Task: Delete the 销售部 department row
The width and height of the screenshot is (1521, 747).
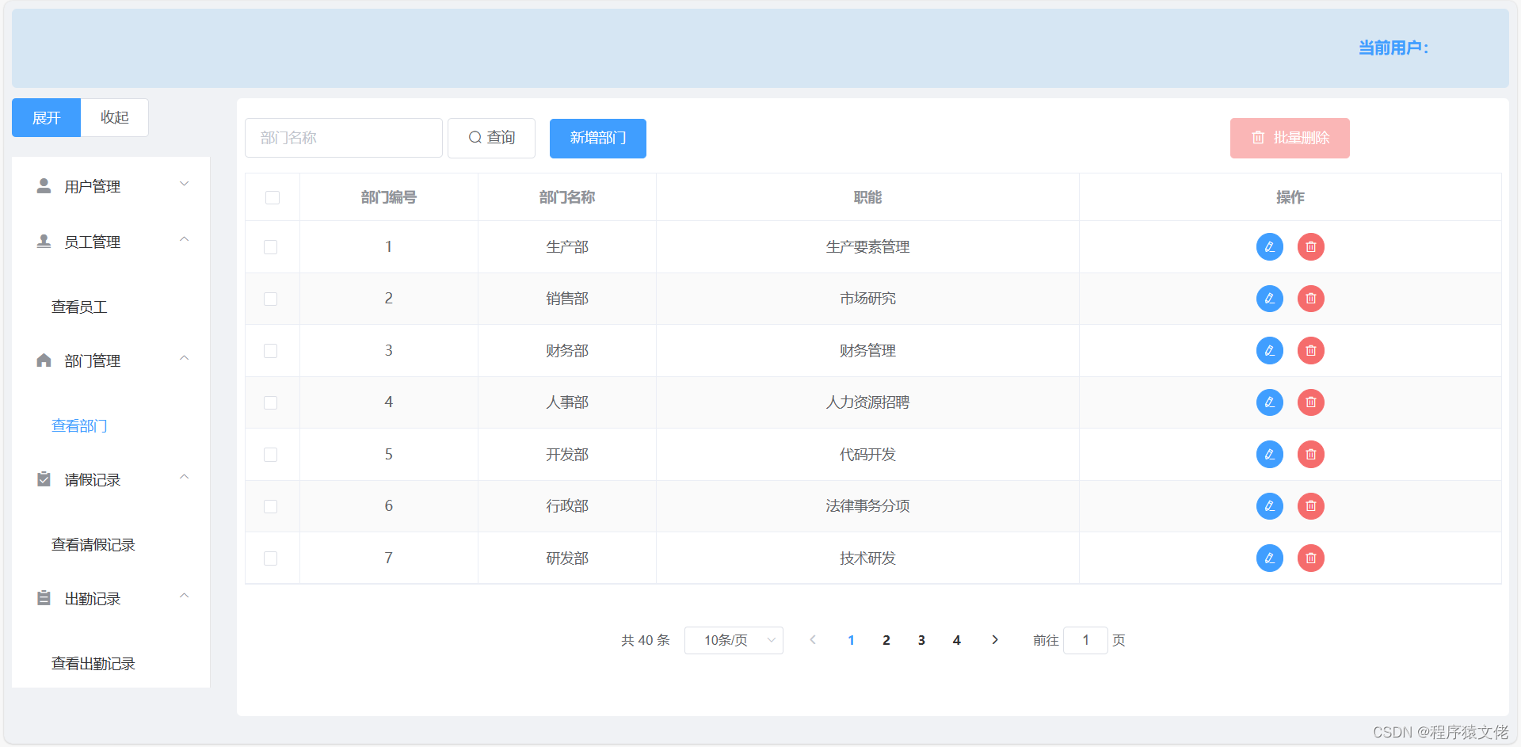Action: pyautogui.click(x=1311, y=299)
